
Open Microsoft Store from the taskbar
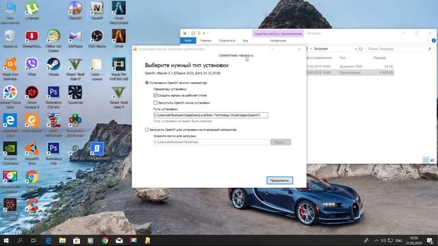pyautogui.click(x=77, y=241)
